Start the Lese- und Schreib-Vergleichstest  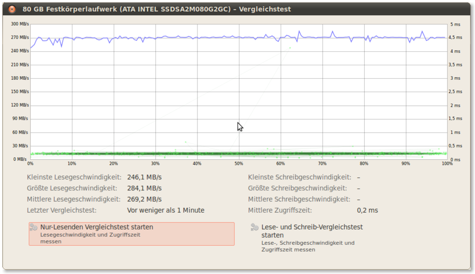pos(312,231)
